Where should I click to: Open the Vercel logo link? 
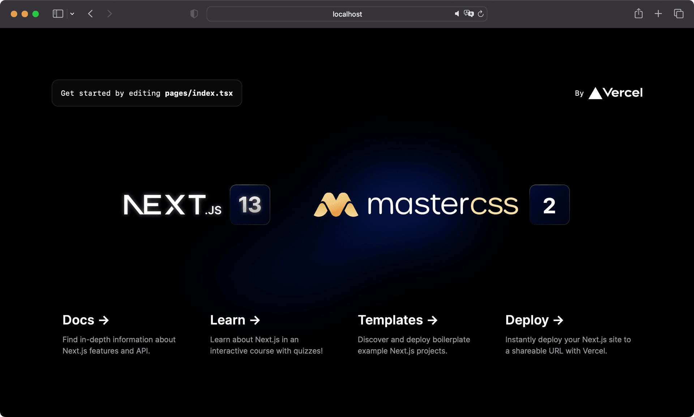point(616,93)
